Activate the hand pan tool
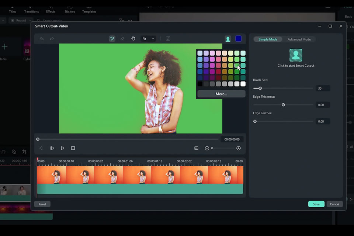The height and width of the screenshot is (236, 354). tap(133, 39)
